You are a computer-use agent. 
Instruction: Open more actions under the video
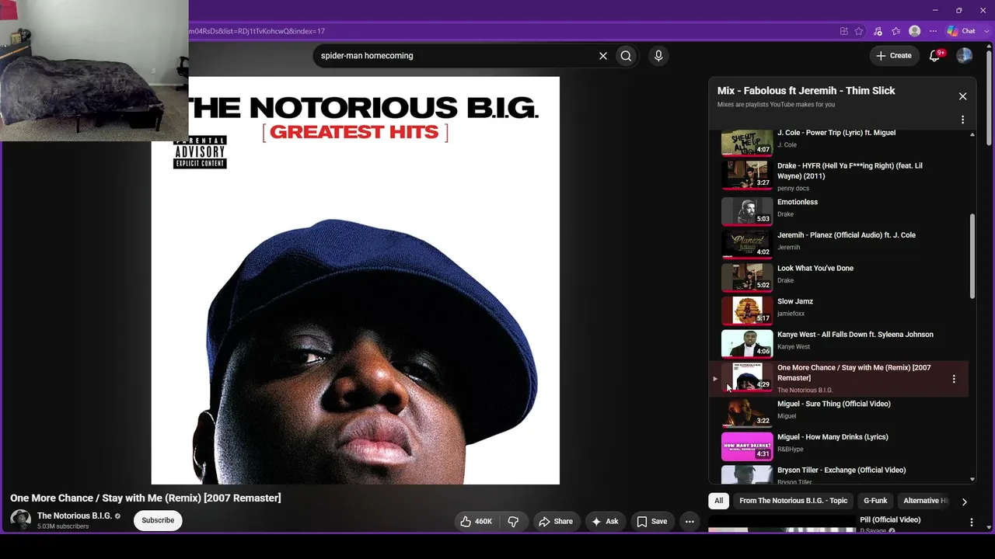[x=690, y=522]
